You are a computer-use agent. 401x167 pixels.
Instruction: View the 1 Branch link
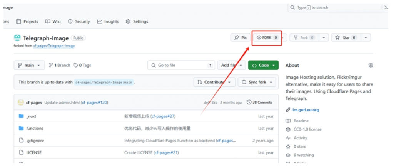click(x=59, y=65)
